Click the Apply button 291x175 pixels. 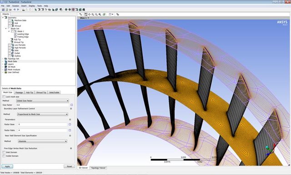[7, 166]
